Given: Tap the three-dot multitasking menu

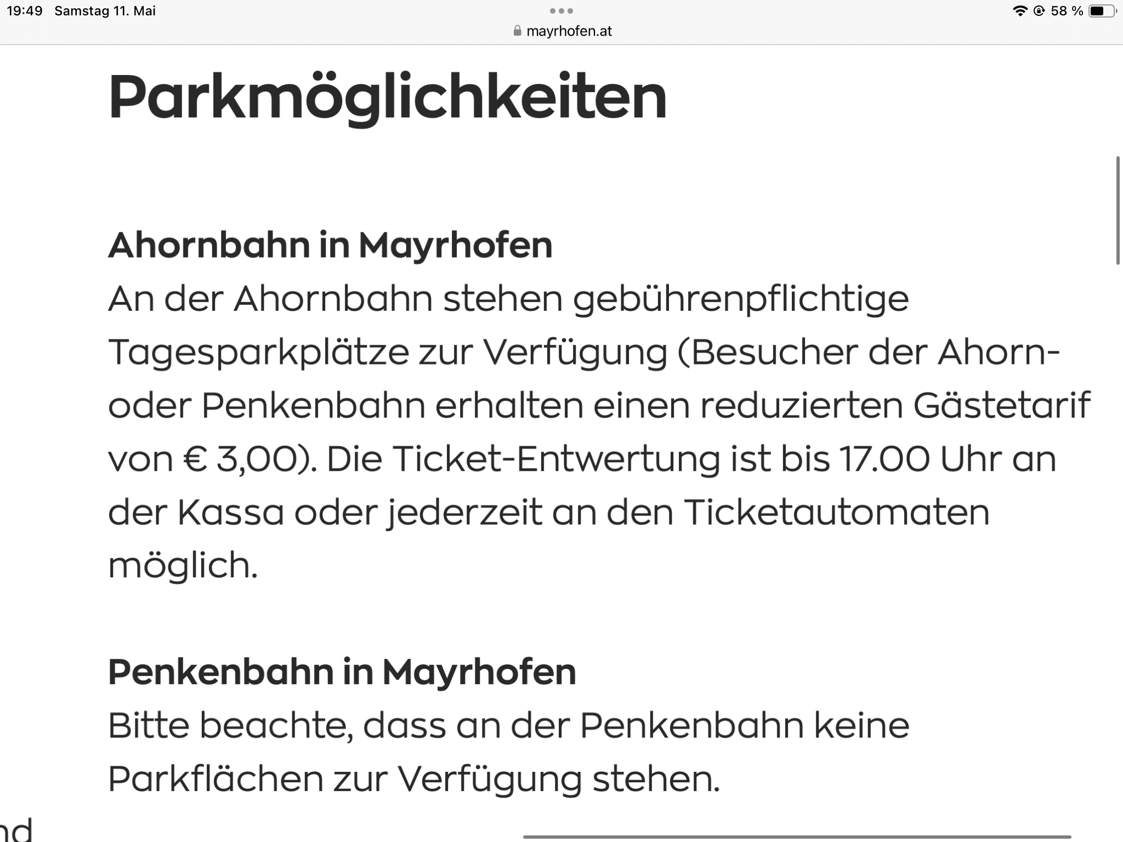Looking at the screenshot, I should click(561, 11).
